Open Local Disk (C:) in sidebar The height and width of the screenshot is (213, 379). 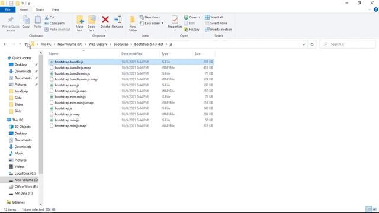point(23,173)
